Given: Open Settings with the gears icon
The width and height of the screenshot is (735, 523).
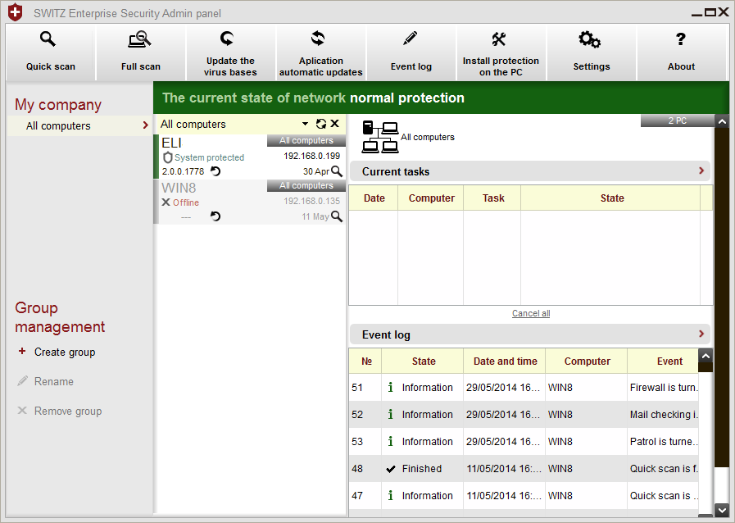Looking at the screenshot, I should tap(591, 52).
